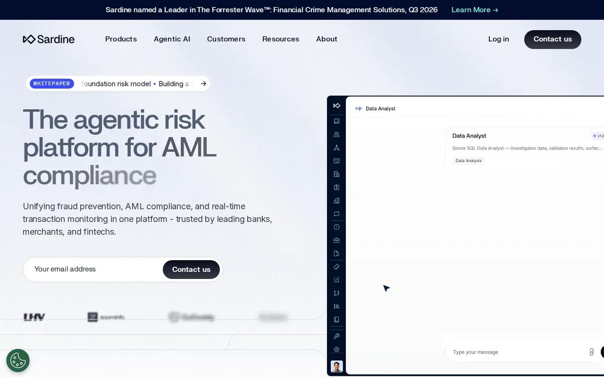The width and height of the screenshot is (604, 377).
Task: Open the magnifier search icon in the sidebar
Action: [x=336, y=280]
